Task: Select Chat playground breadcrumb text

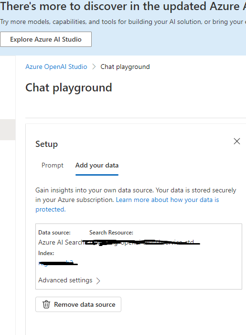Action: [125, 67]
